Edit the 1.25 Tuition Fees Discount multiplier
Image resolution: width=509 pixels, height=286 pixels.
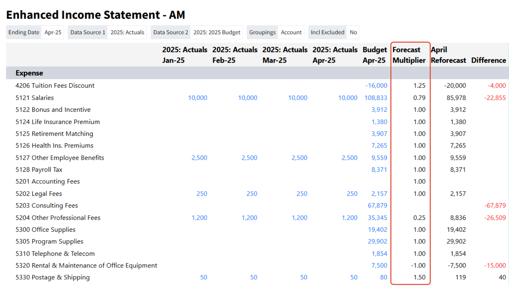(x=419, y=86)
